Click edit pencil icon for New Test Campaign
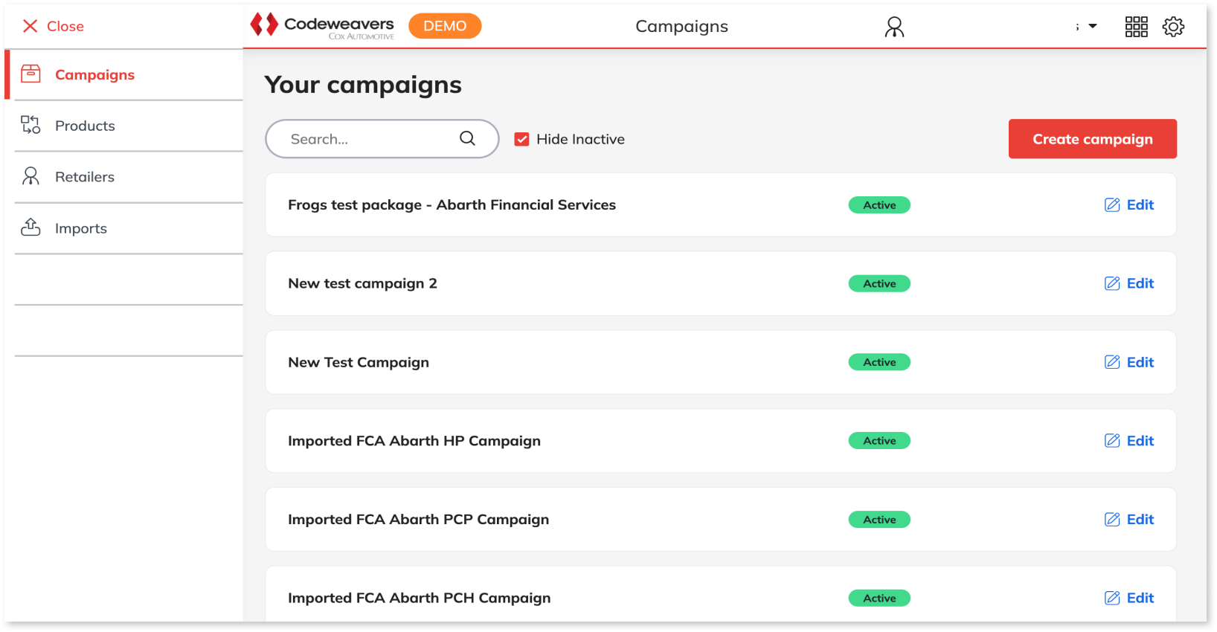 tap(1112, 362)
